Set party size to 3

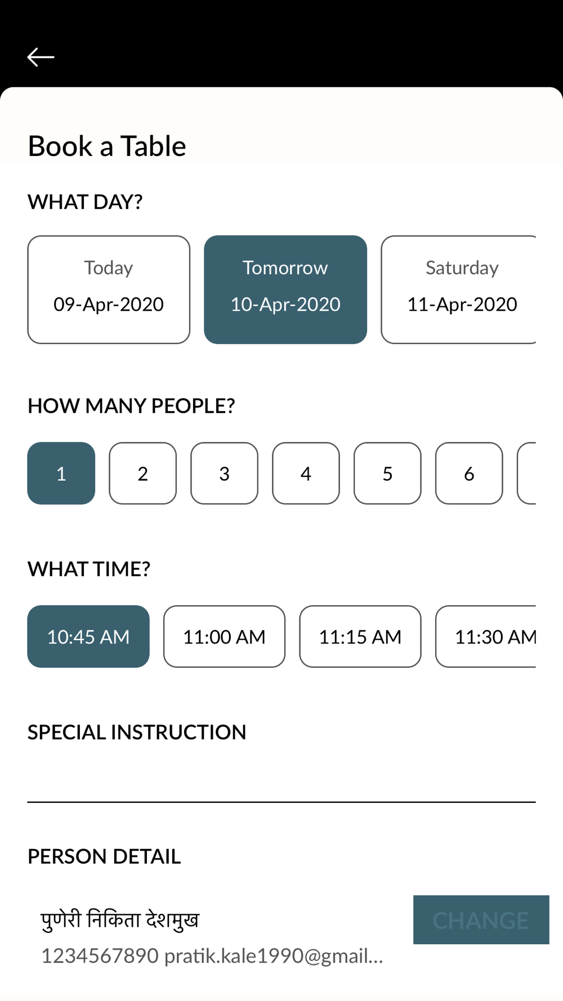(224, 473)
